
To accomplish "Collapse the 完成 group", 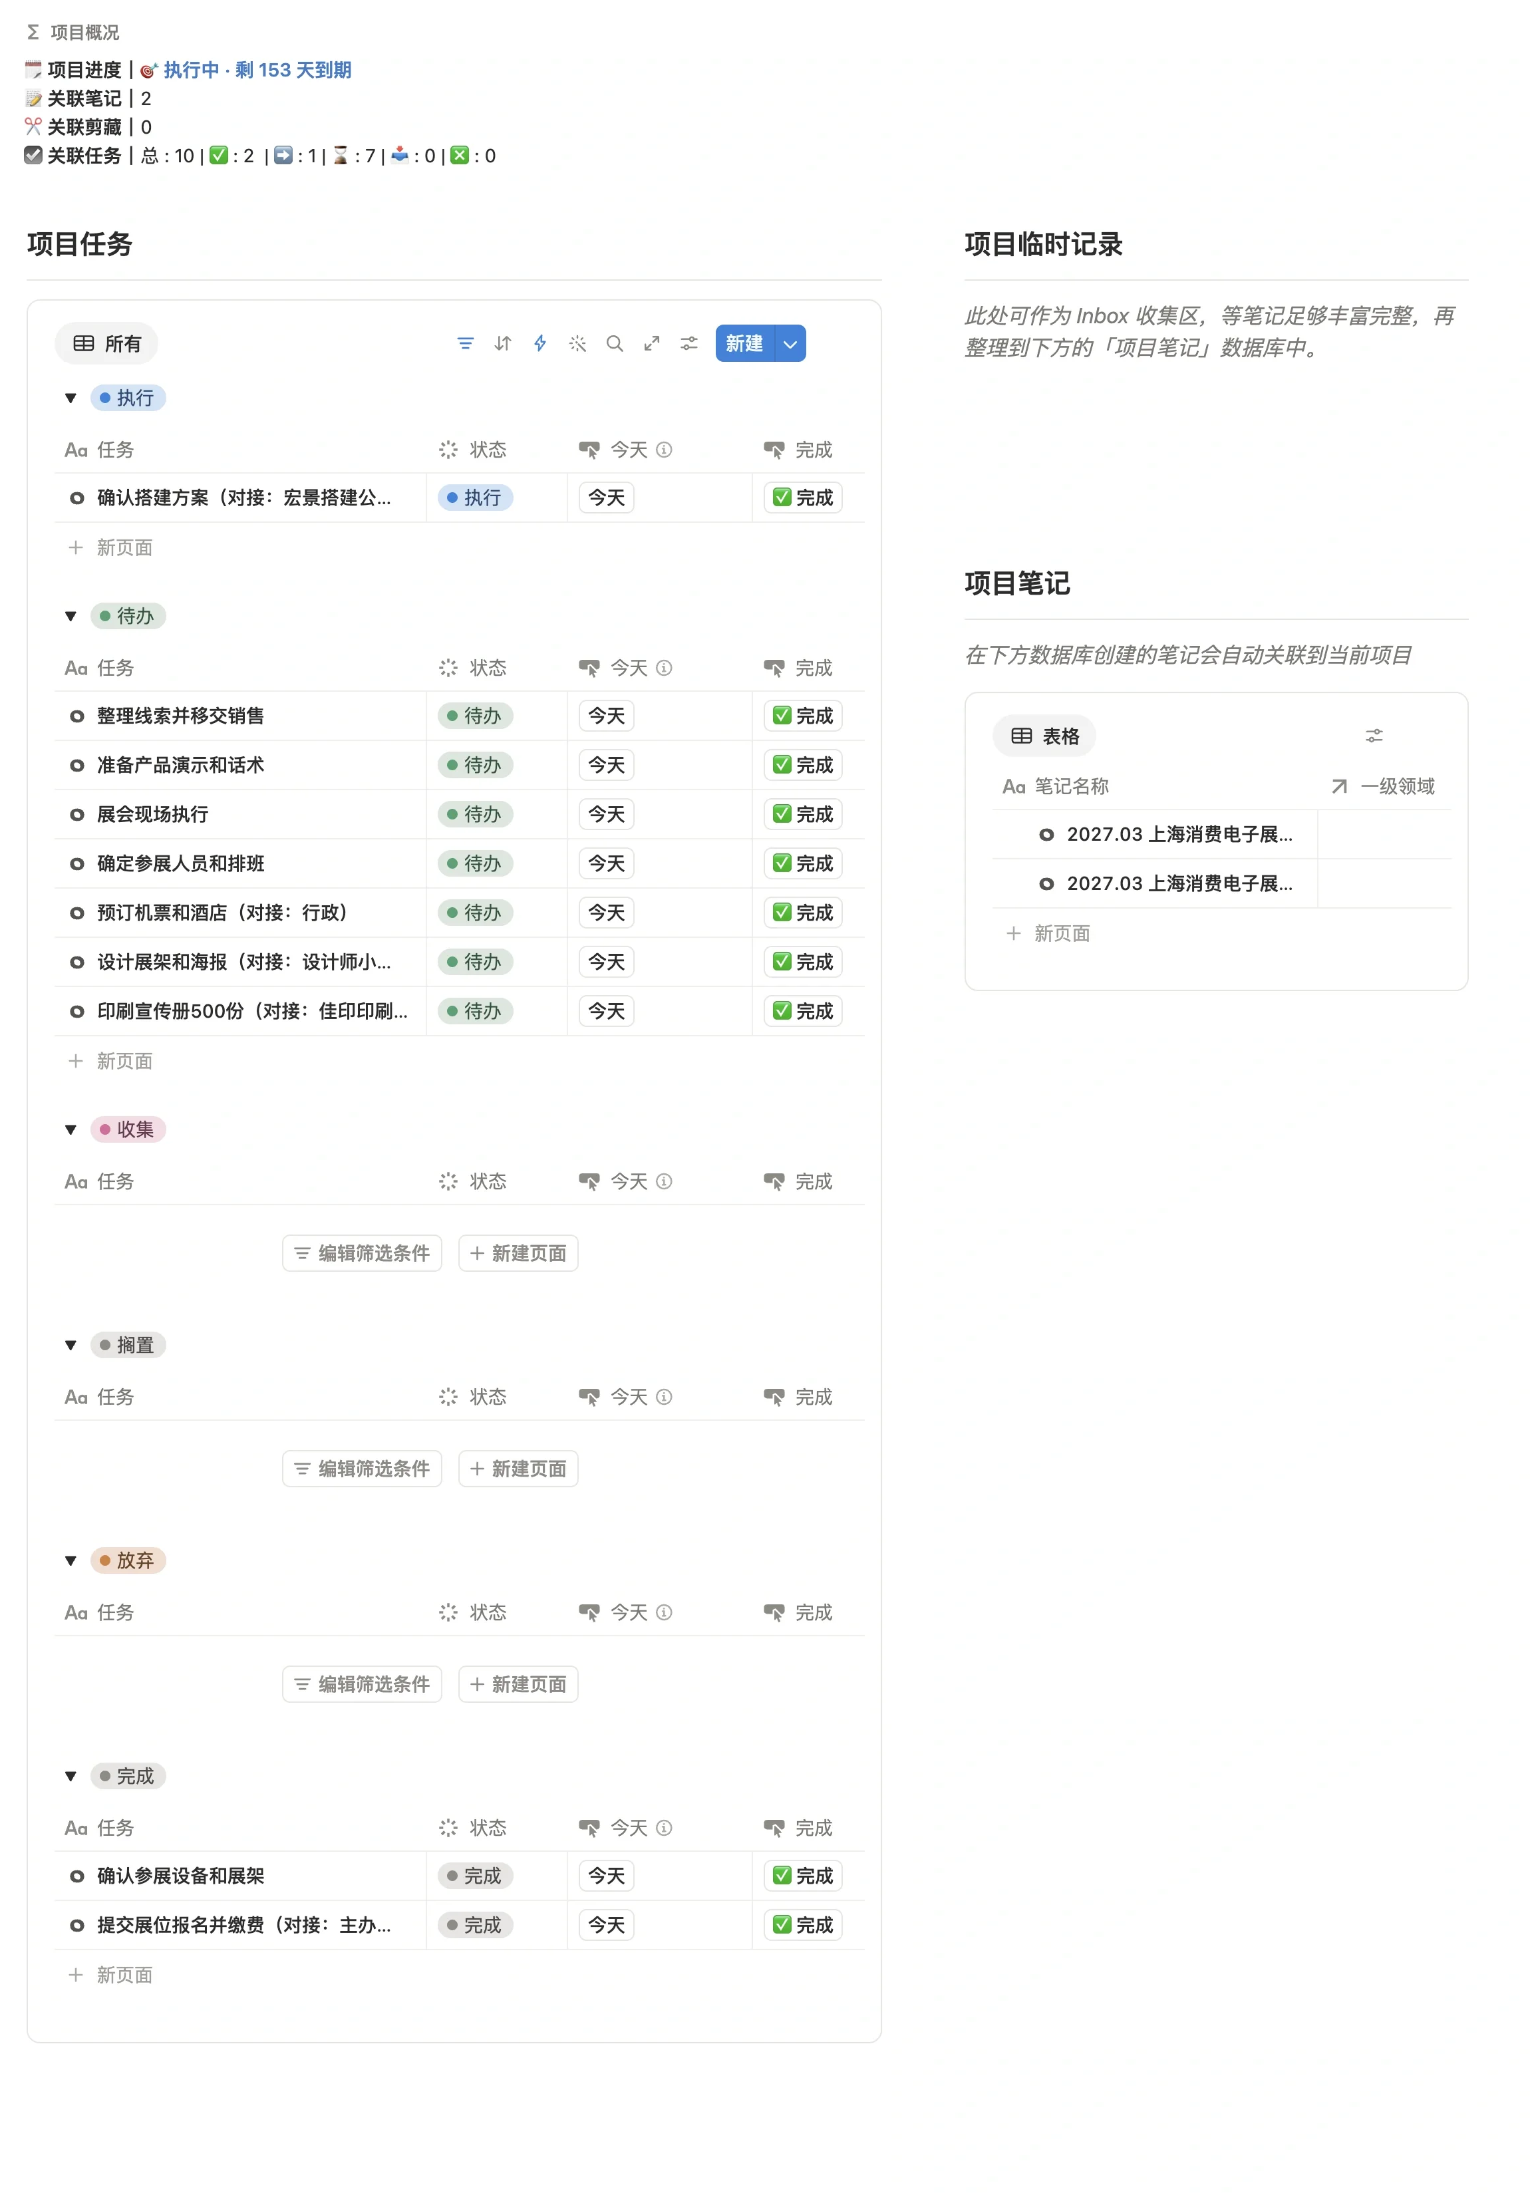I will point(71,1776).
